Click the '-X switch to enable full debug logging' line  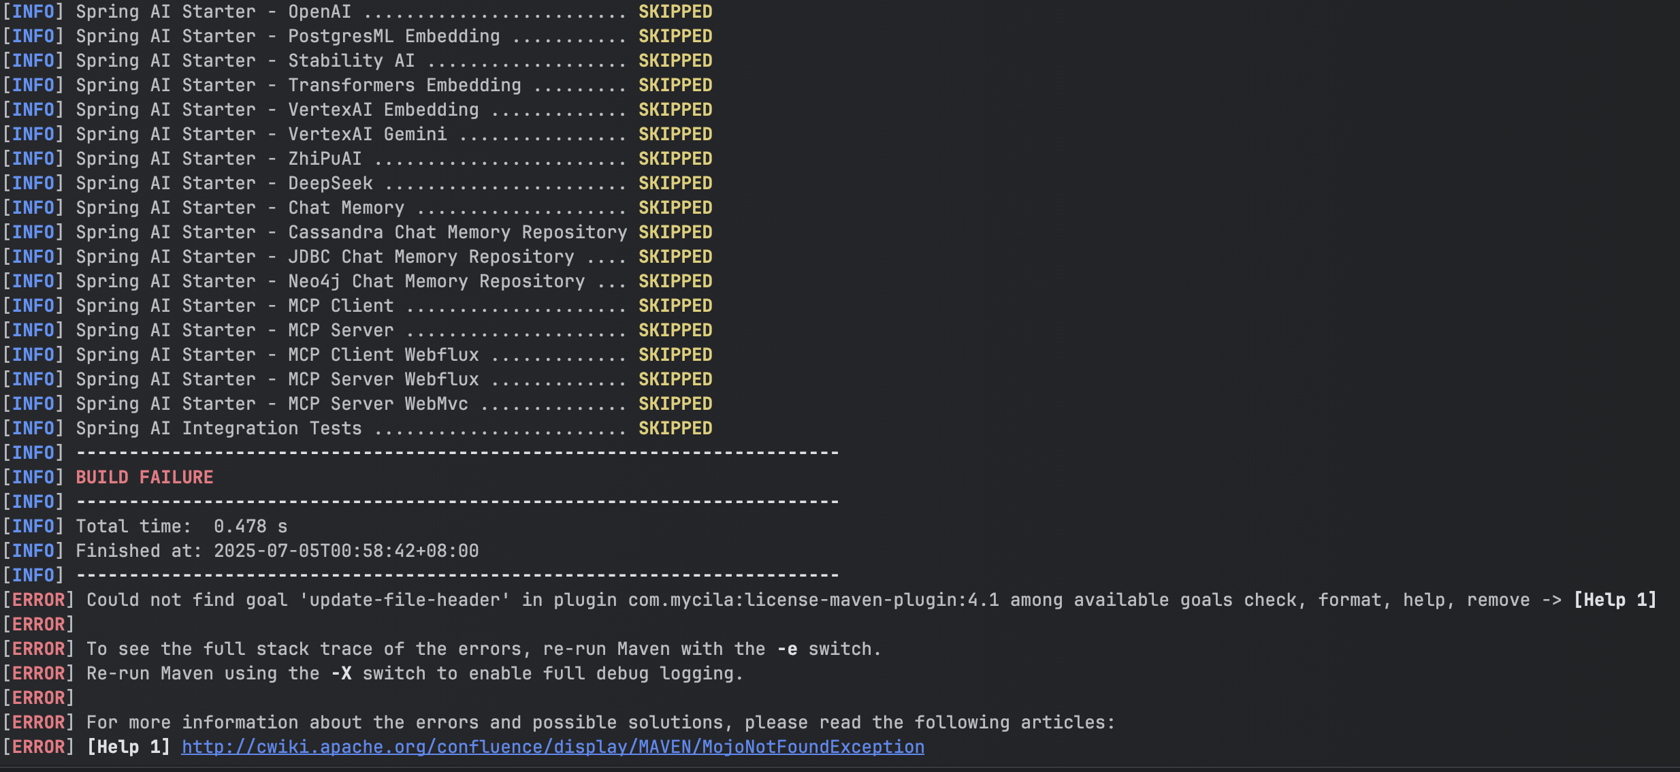coord(373,673)
